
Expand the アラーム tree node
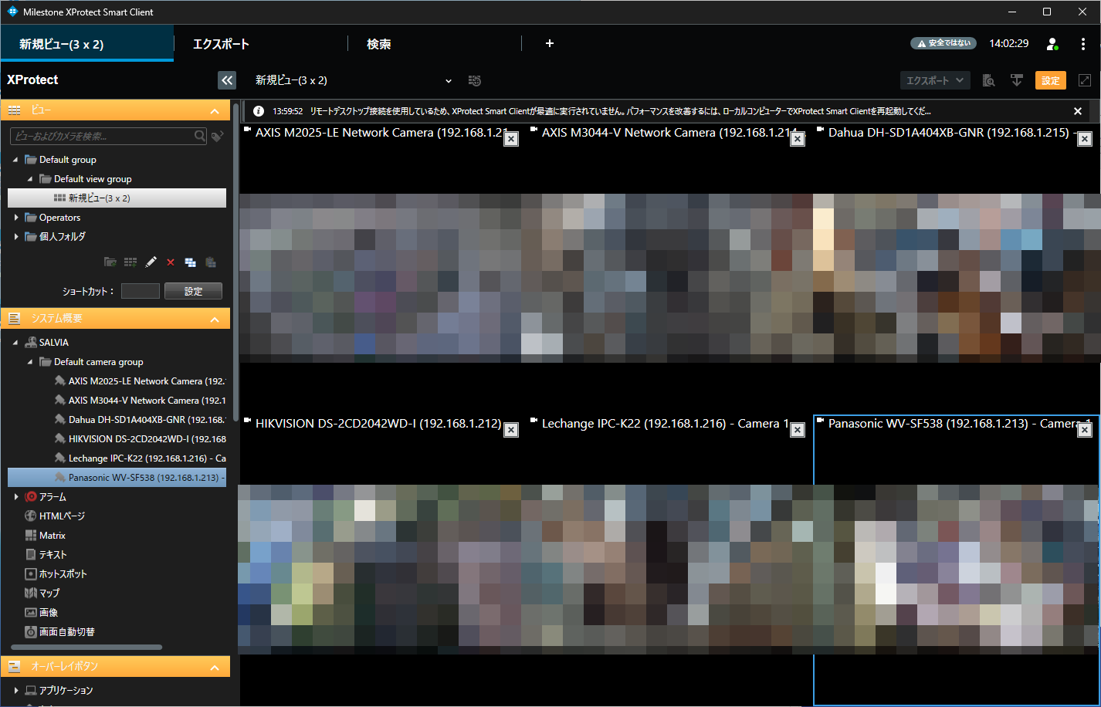point(15,497)
